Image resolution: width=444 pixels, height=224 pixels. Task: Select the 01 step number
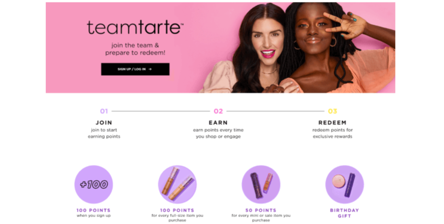pyautogui.click(x=104, y=112)
